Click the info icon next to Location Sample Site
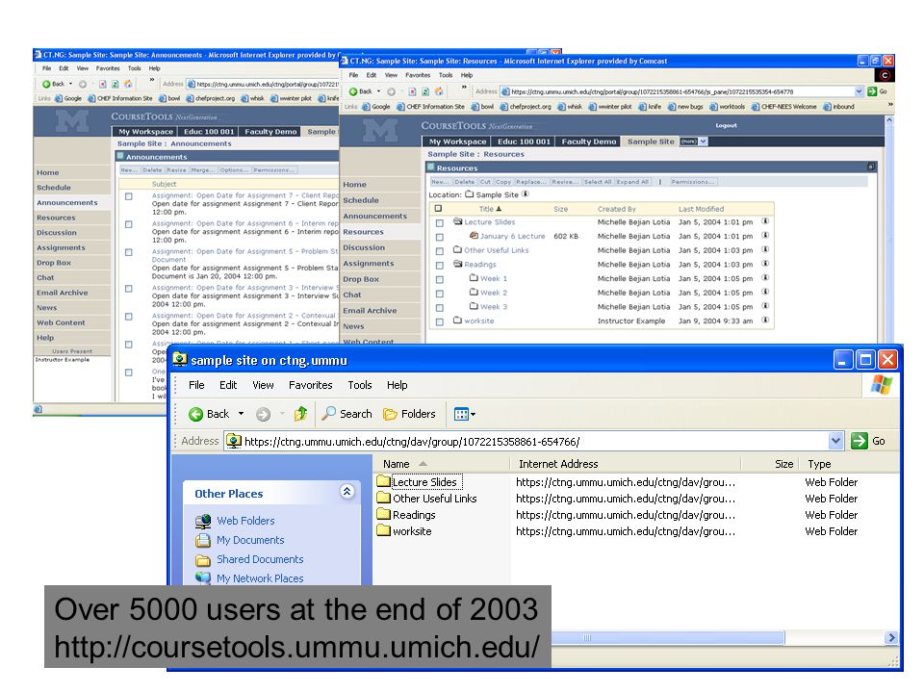This screenshot has height=693, width=924. (526, 193)
